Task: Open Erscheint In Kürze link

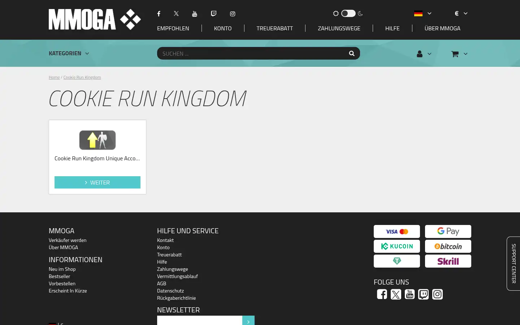Action: tap(68, 291)
